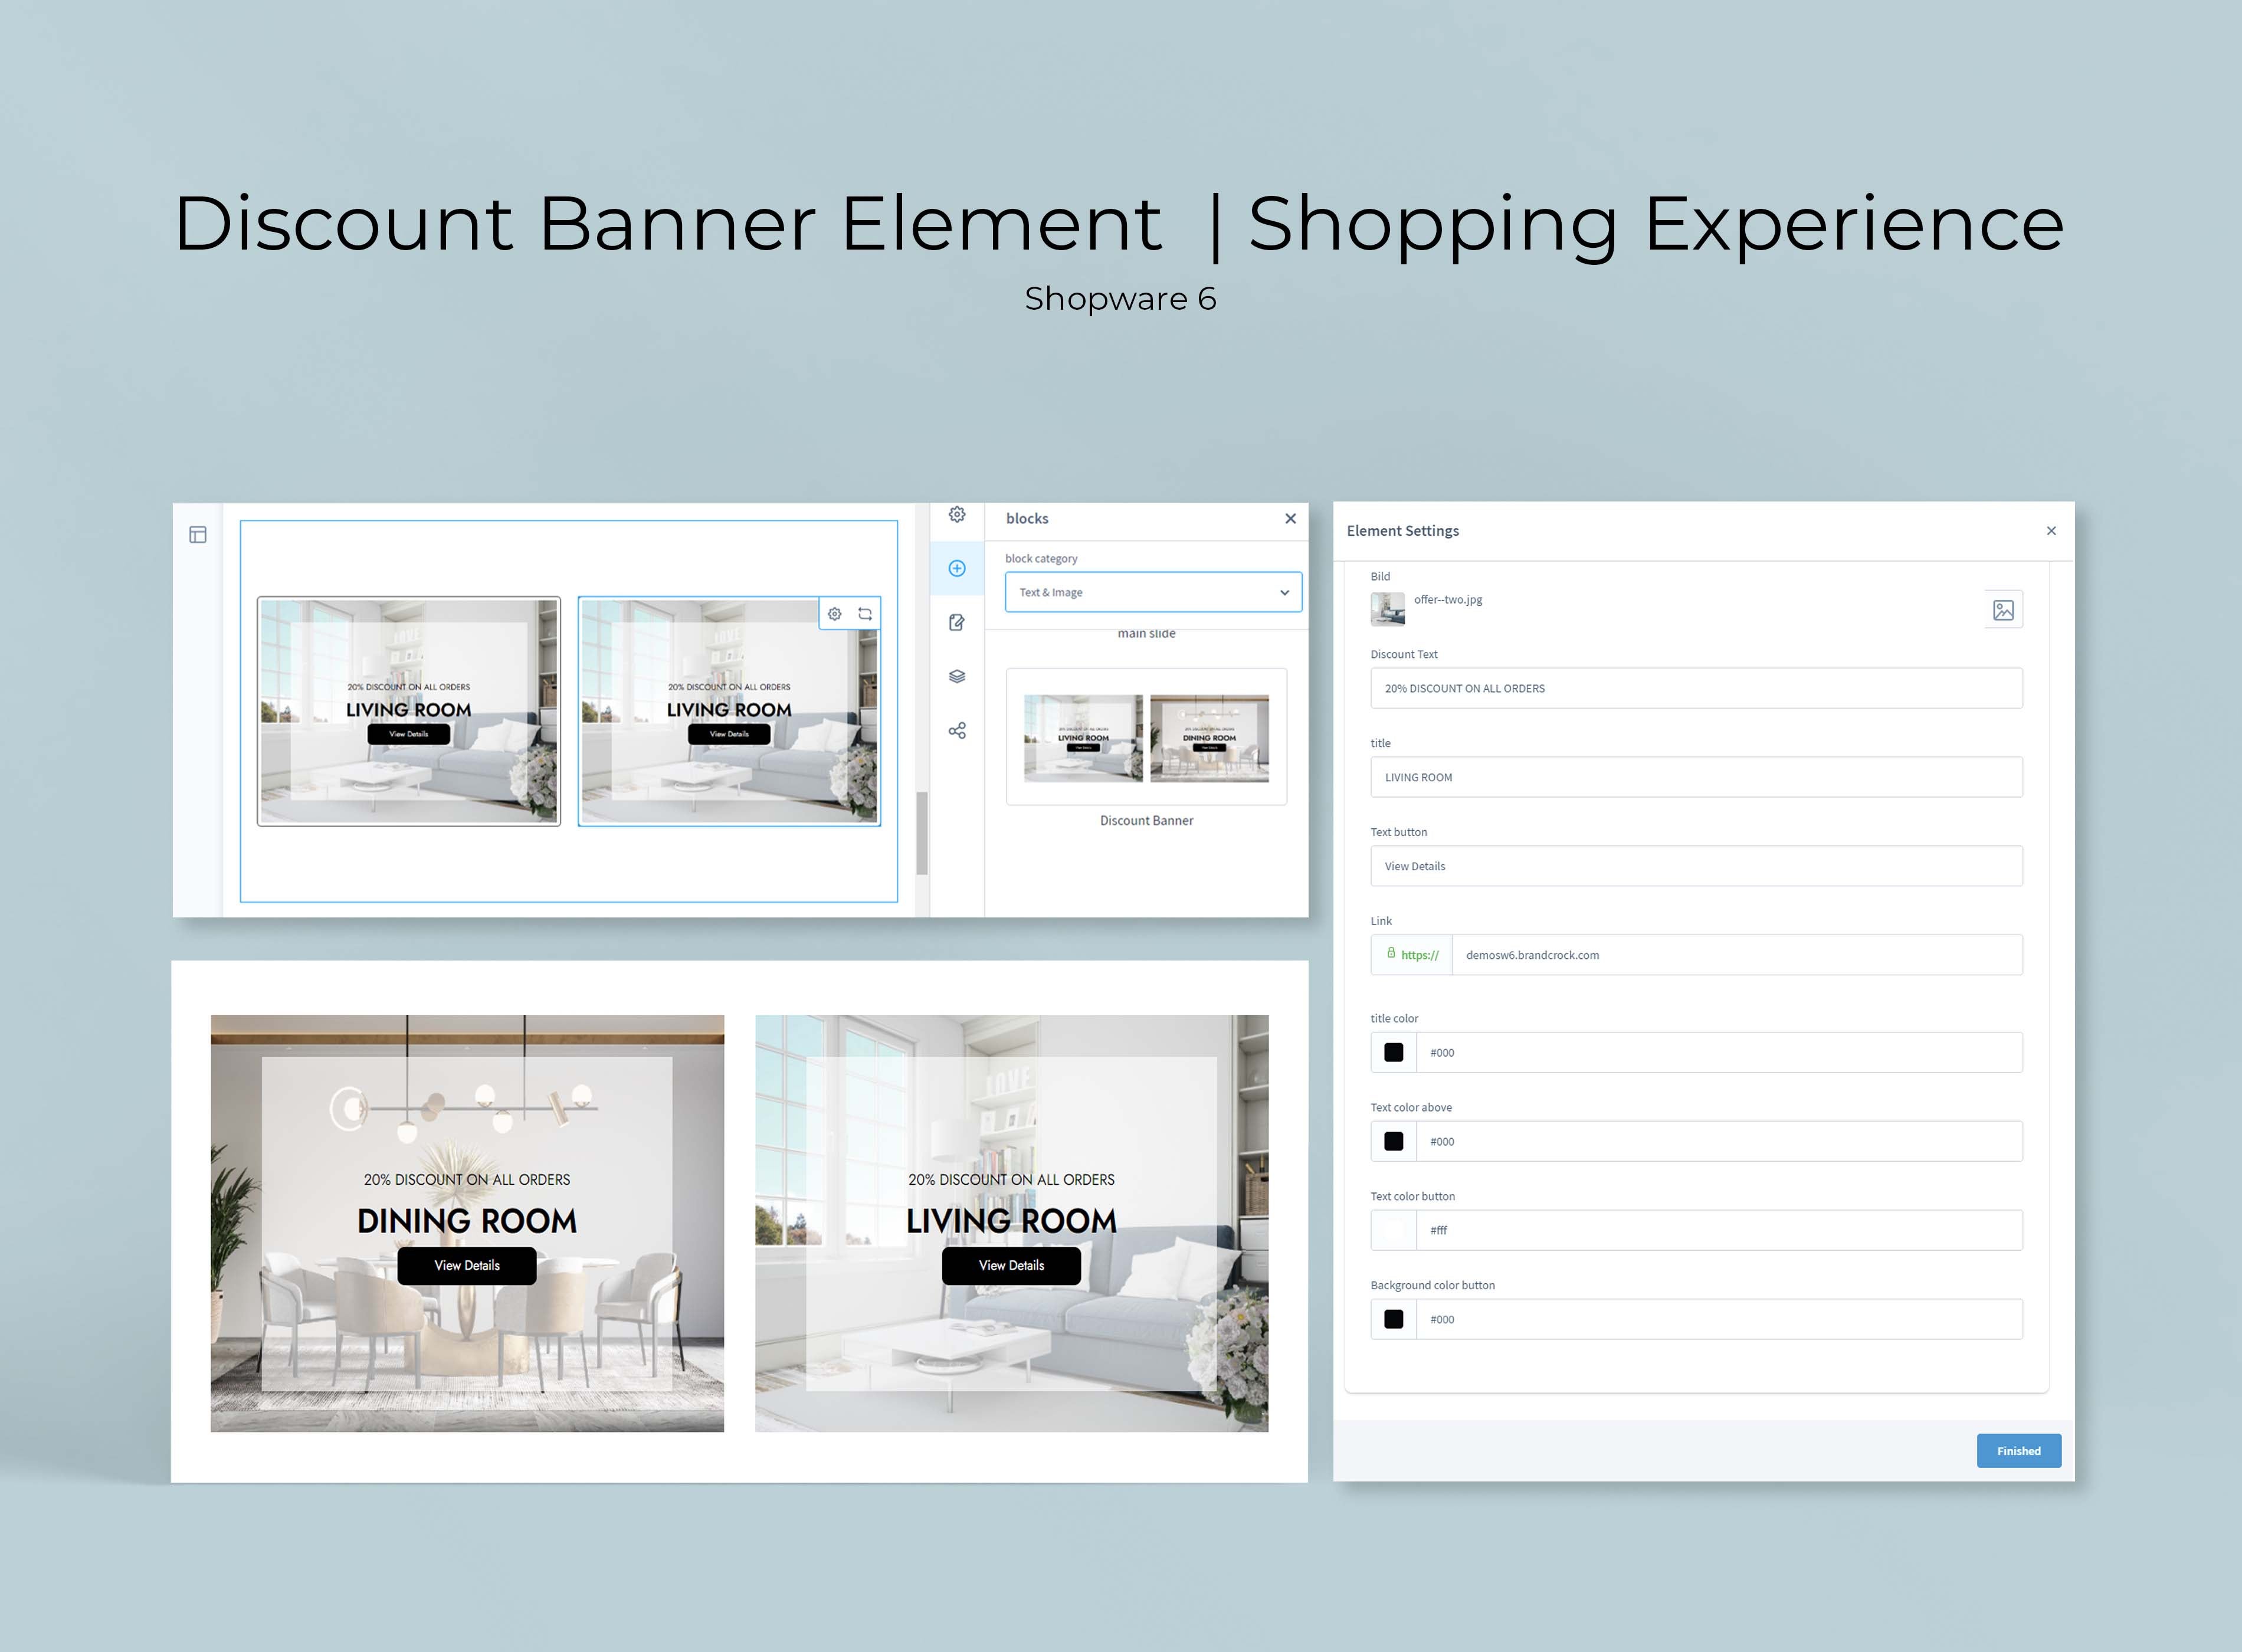Click the add blocks plus icon
Viewport: 2242px width, 1652px height.
[957, 568]
